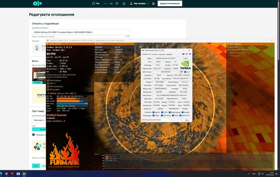Click the listing title input field

point(81,32)
